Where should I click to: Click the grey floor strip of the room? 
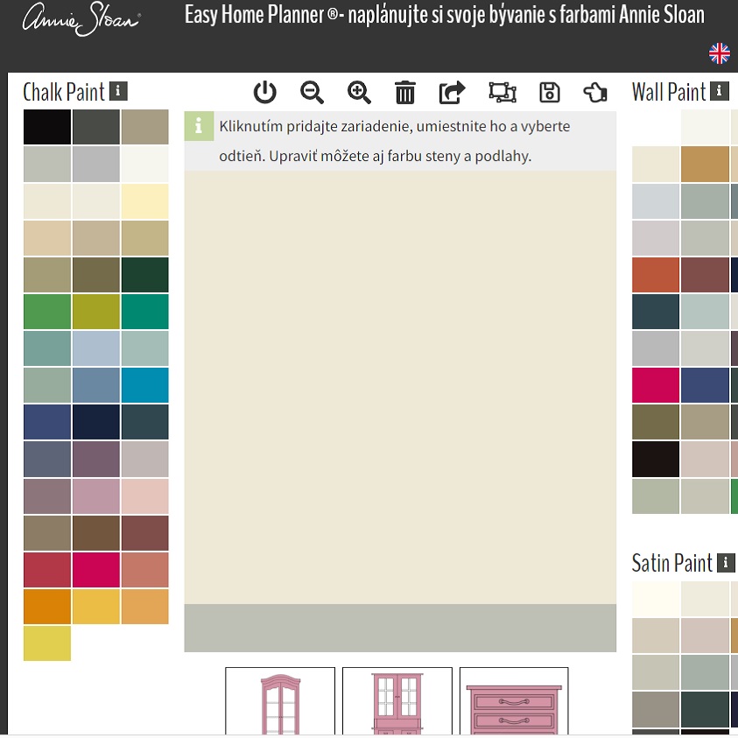pos(400,629)
